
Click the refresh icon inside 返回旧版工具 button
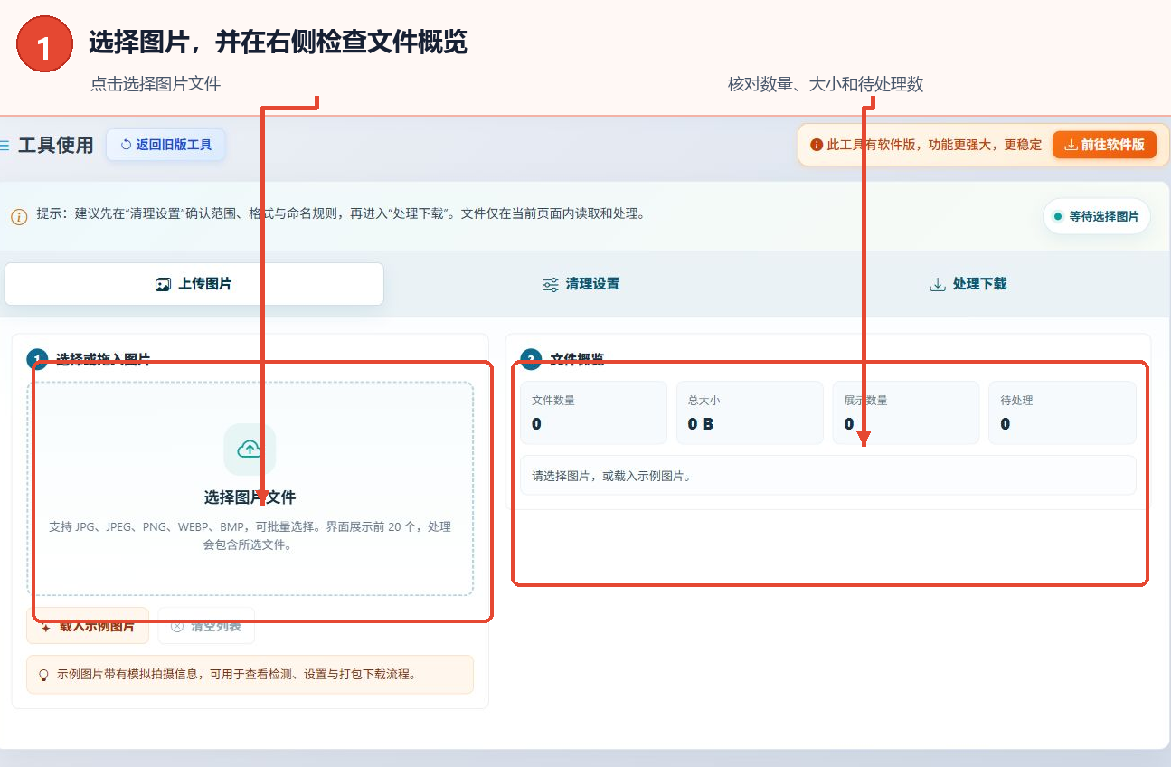pos(126,145)
